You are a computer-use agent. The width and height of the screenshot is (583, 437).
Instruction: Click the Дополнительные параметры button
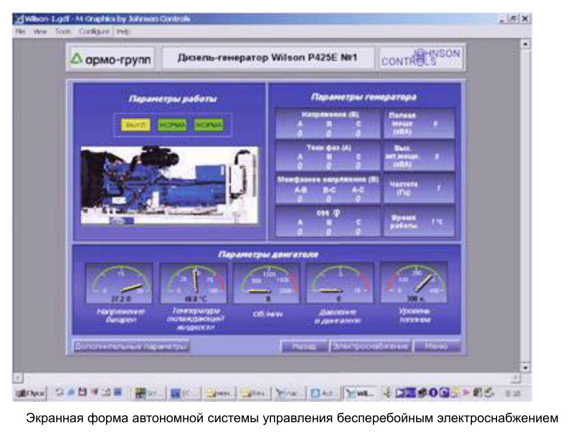tap(130, 347)
